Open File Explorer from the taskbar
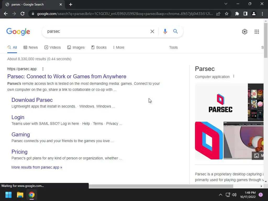 click(20, 195)
